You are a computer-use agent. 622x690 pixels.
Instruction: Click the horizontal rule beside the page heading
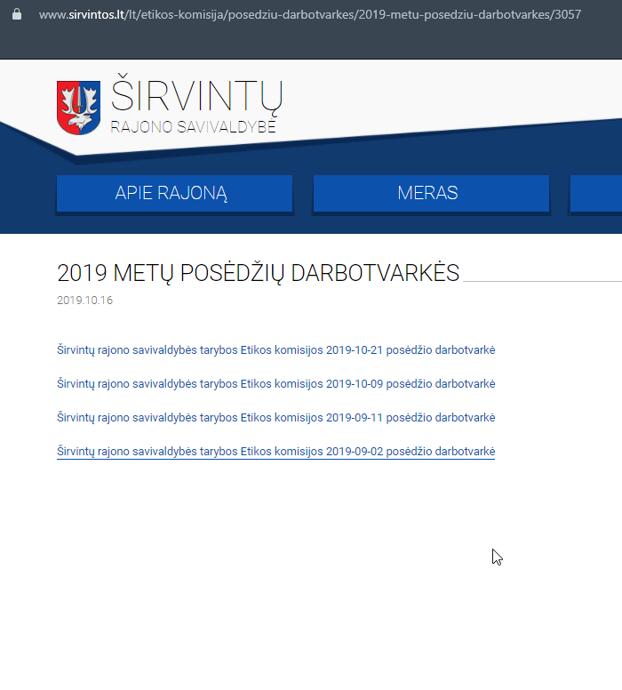542,280
